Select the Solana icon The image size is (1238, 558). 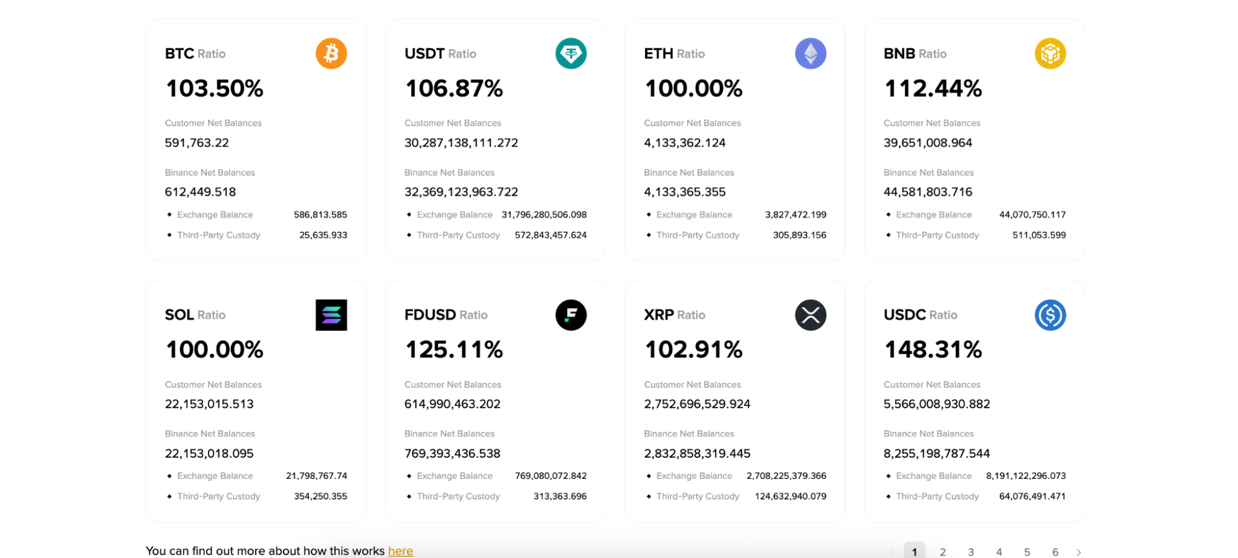click(x=332, y=315)
